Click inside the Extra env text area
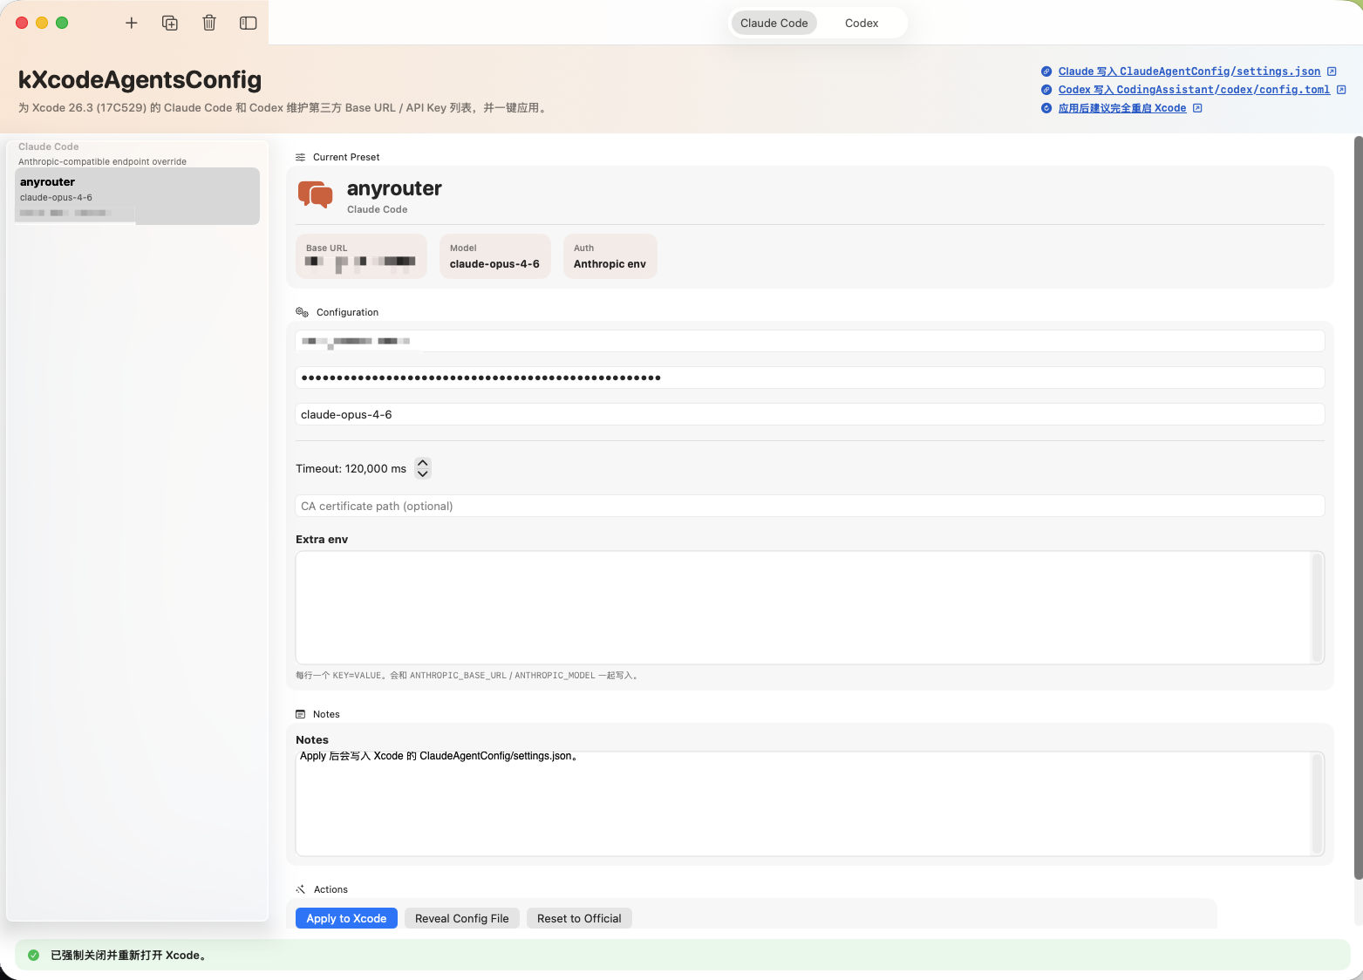1363x980 pixels. (x=803, y=608)
